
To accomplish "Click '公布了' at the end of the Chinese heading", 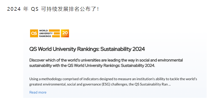I will 88,9.
